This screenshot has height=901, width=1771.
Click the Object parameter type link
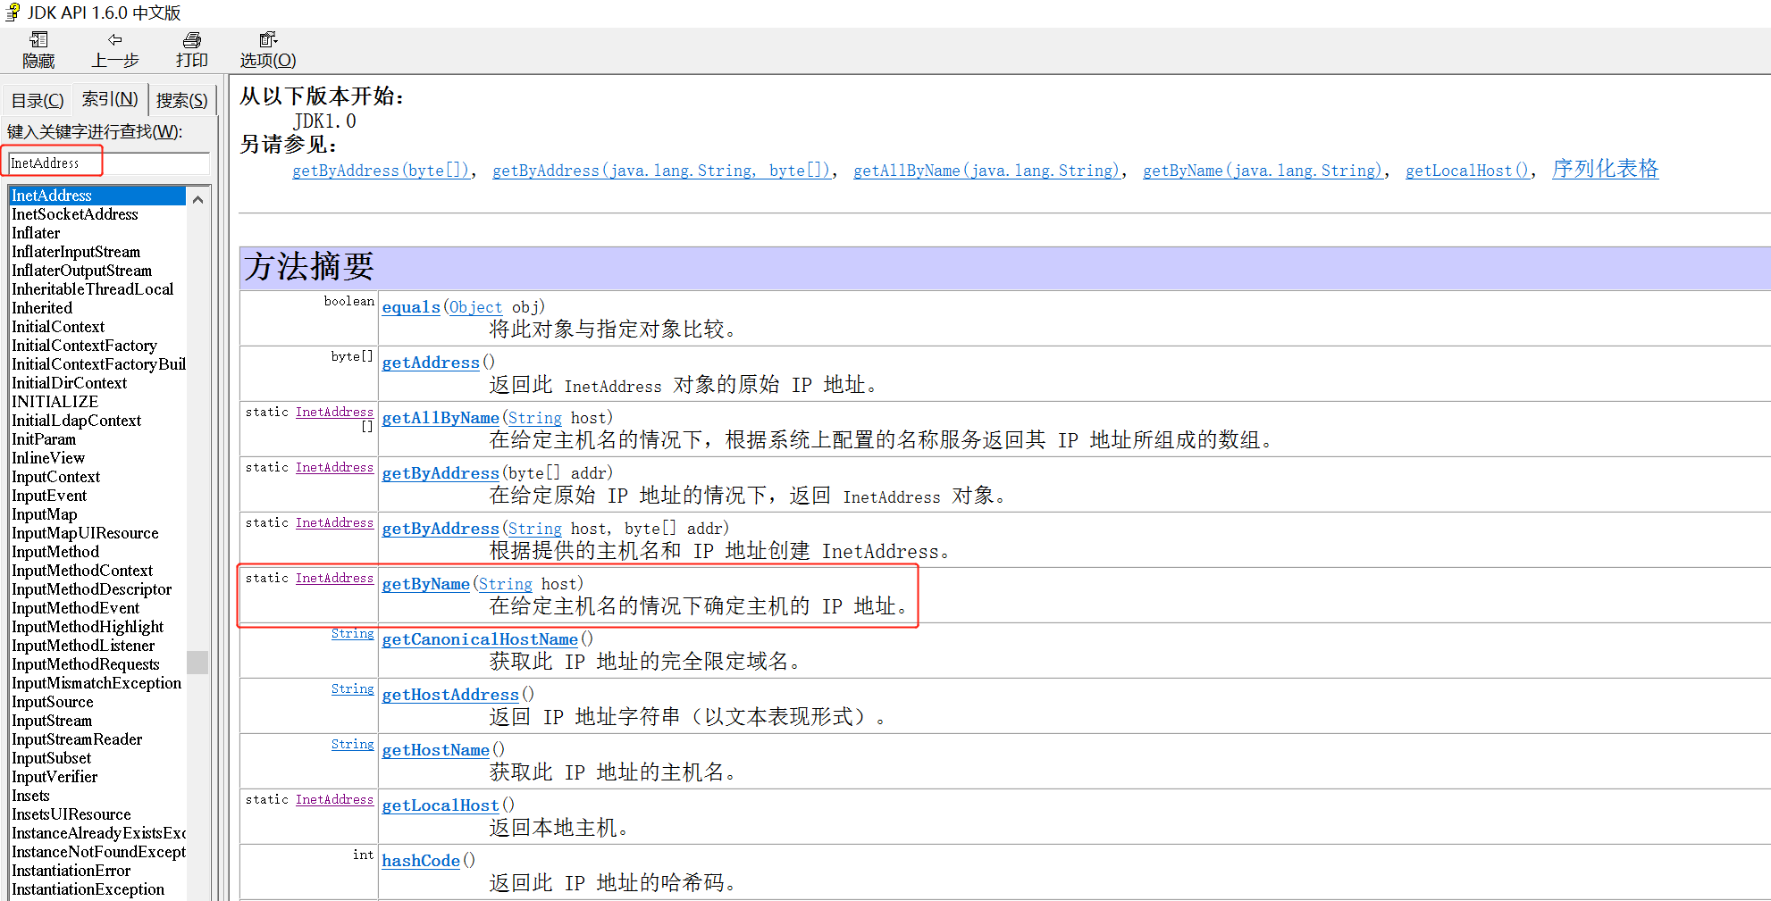coord(475,307)
